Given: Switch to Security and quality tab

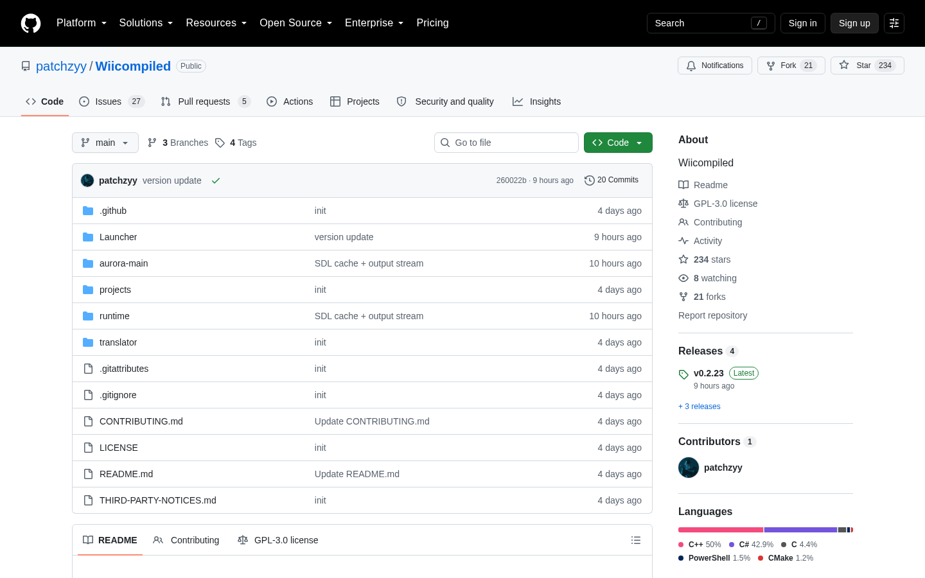Looking at the screenshot, I should pos(445,101).
